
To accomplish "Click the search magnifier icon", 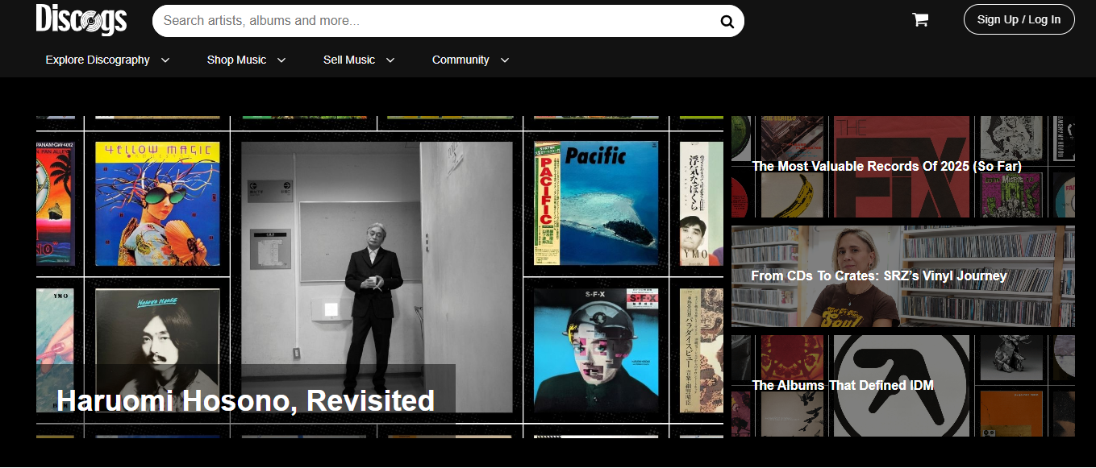I will (727, 22).
